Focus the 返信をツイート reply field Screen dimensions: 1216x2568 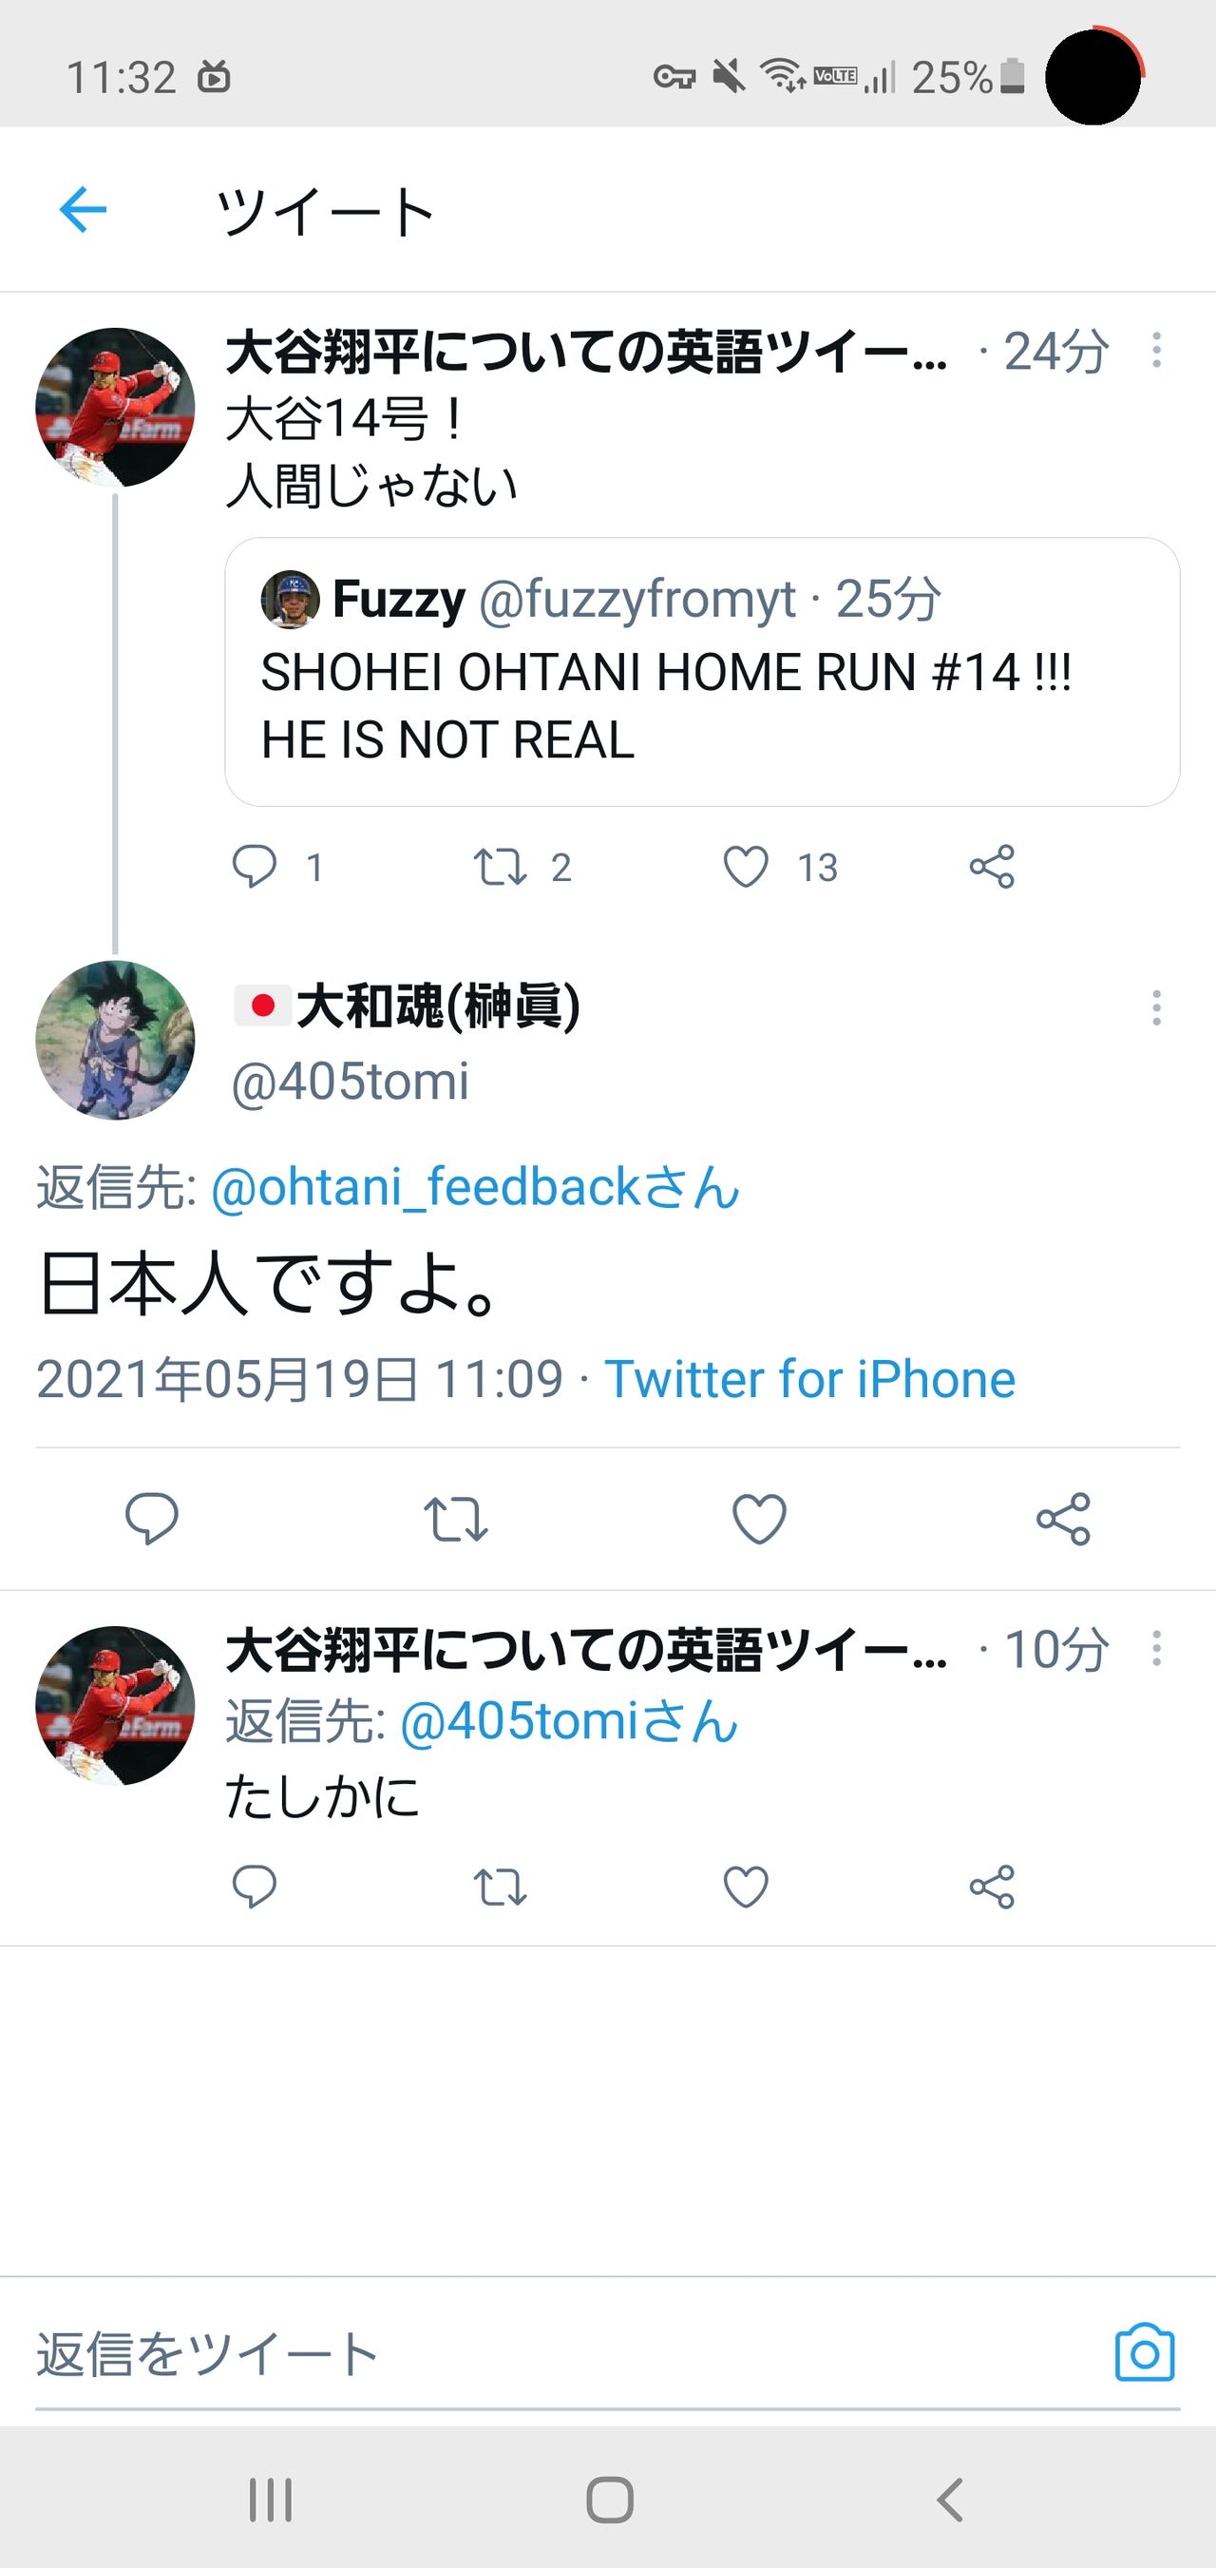[x=568, y=2353]
